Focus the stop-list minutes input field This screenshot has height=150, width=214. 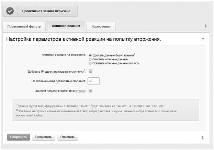pyautogui.click(x=93, y=81)
